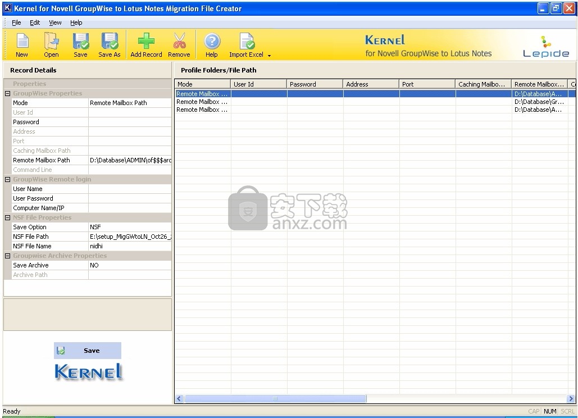
Task: Click horizontal scrollbar right arrow
Action: pyautogui.click(x=571, y=398)
